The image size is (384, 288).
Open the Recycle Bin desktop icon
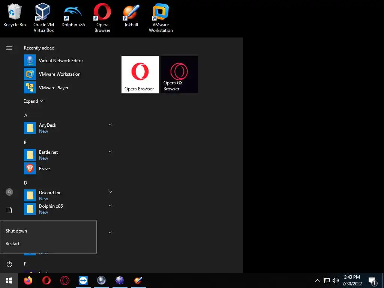pos(15,15)
